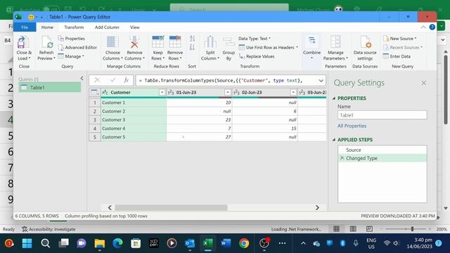
Task: Click the query Name input field
Action: tap(382, 115)
